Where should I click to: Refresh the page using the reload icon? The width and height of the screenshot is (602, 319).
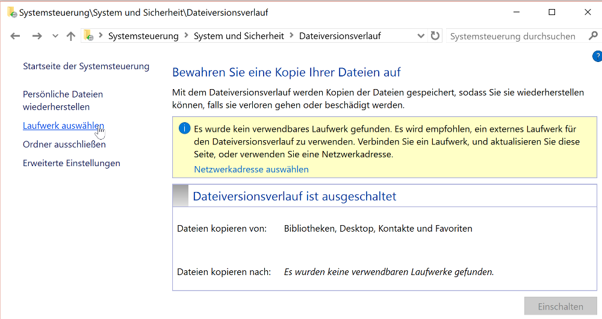[x=435, y=36]
